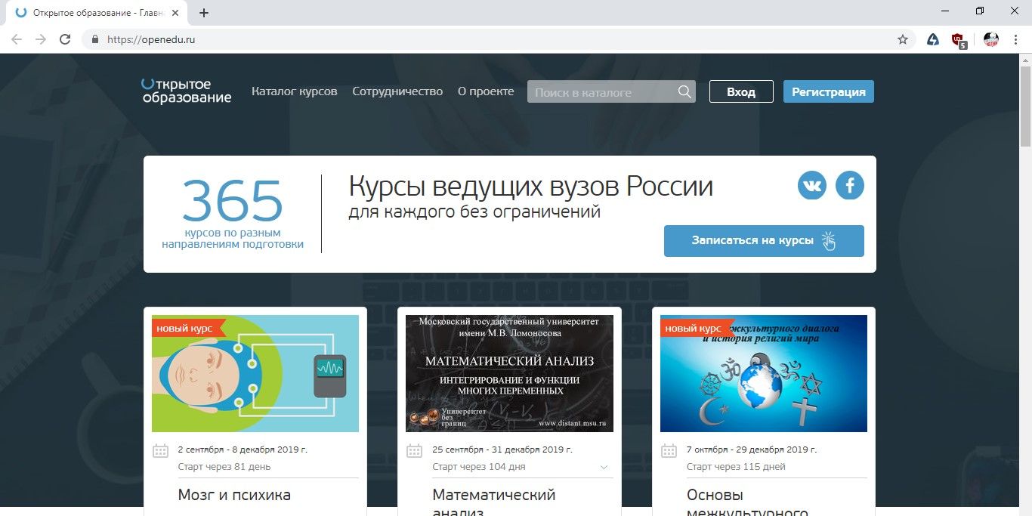This screenshot has height=516, width=1032.
Task: Click the date 25 сентября - 31 декабря 2019 г.
Action: pos(502,450)
